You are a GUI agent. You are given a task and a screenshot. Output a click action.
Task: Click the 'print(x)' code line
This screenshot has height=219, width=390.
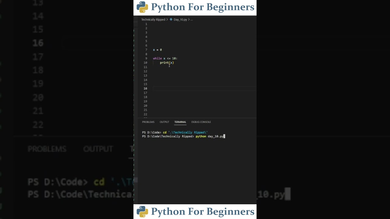pos(167,63)
